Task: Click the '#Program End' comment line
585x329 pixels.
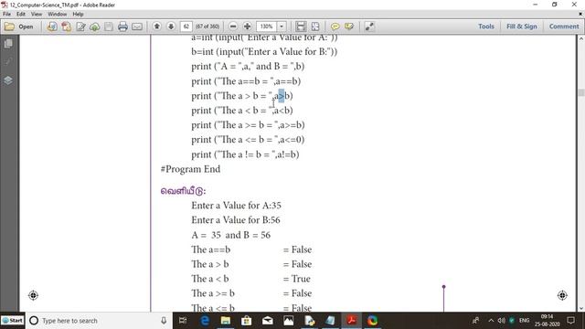Action: [190, 169]
